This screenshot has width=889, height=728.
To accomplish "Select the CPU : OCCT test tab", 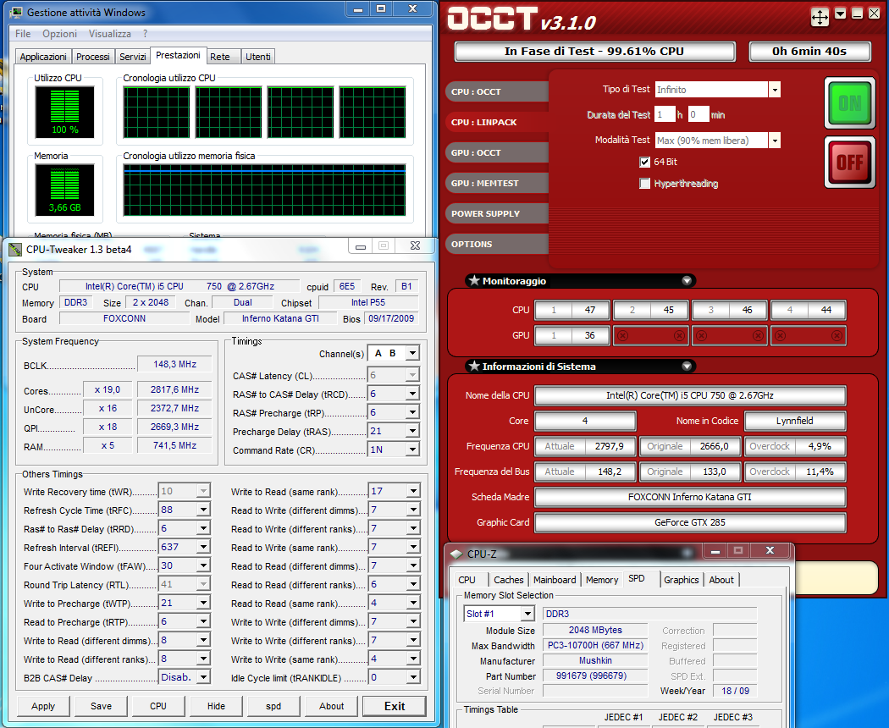I will pyautogui.click(x=497, y=92).
